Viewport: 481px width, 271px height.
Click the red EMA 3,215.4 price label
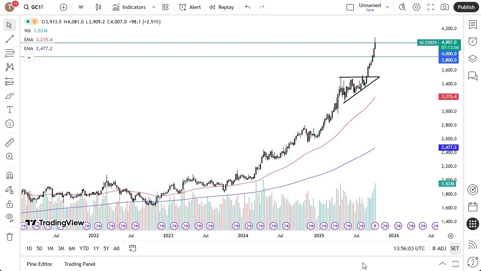point(449,97)
